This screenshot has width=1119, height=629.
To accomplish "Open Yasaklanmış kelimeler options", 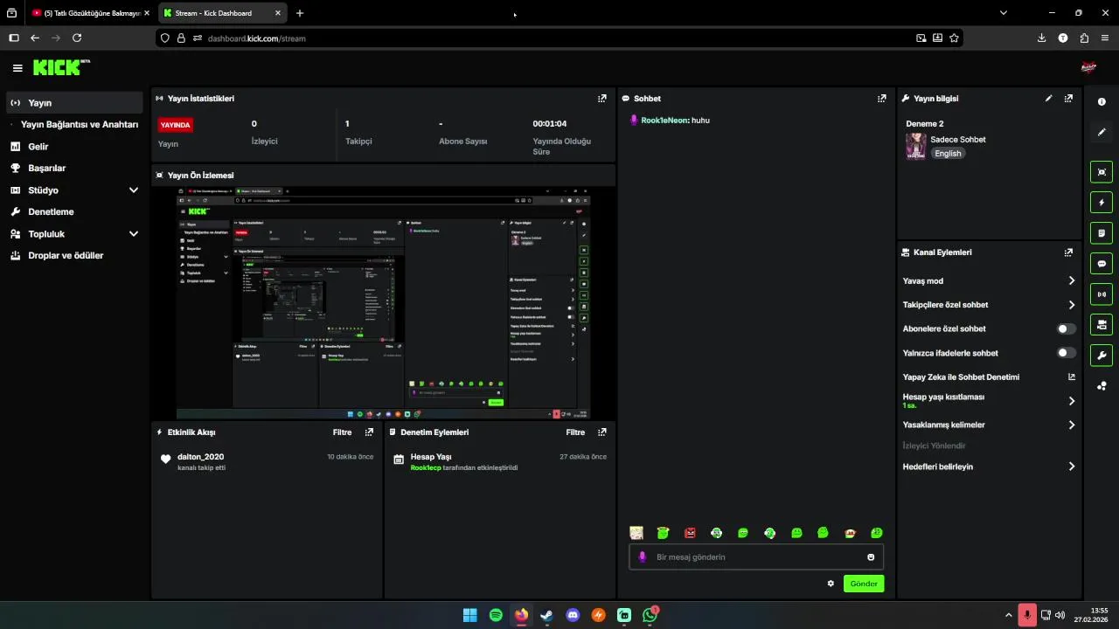I will (988, 425).
